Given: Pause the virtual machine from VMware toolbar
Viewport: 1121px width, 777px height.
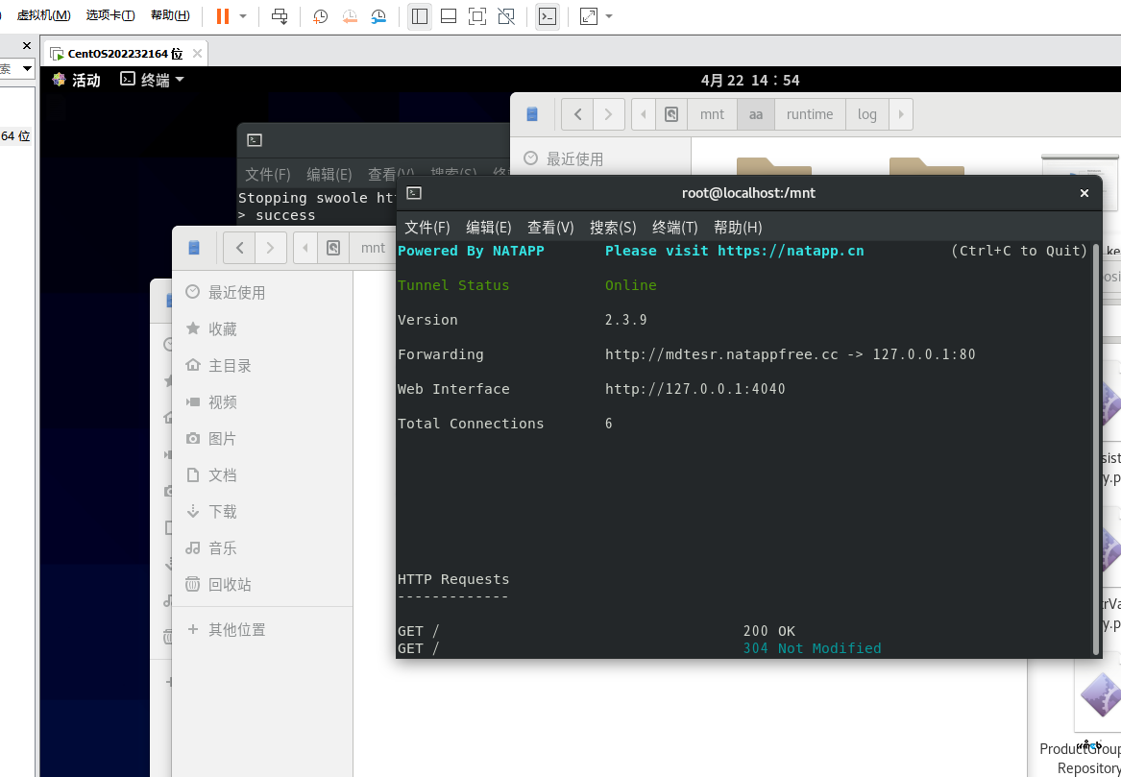Looking at the screenshot, I should (x=222, y=15).
